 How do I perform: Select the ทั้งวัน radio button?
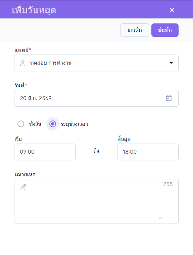click(x=21, y=124)
